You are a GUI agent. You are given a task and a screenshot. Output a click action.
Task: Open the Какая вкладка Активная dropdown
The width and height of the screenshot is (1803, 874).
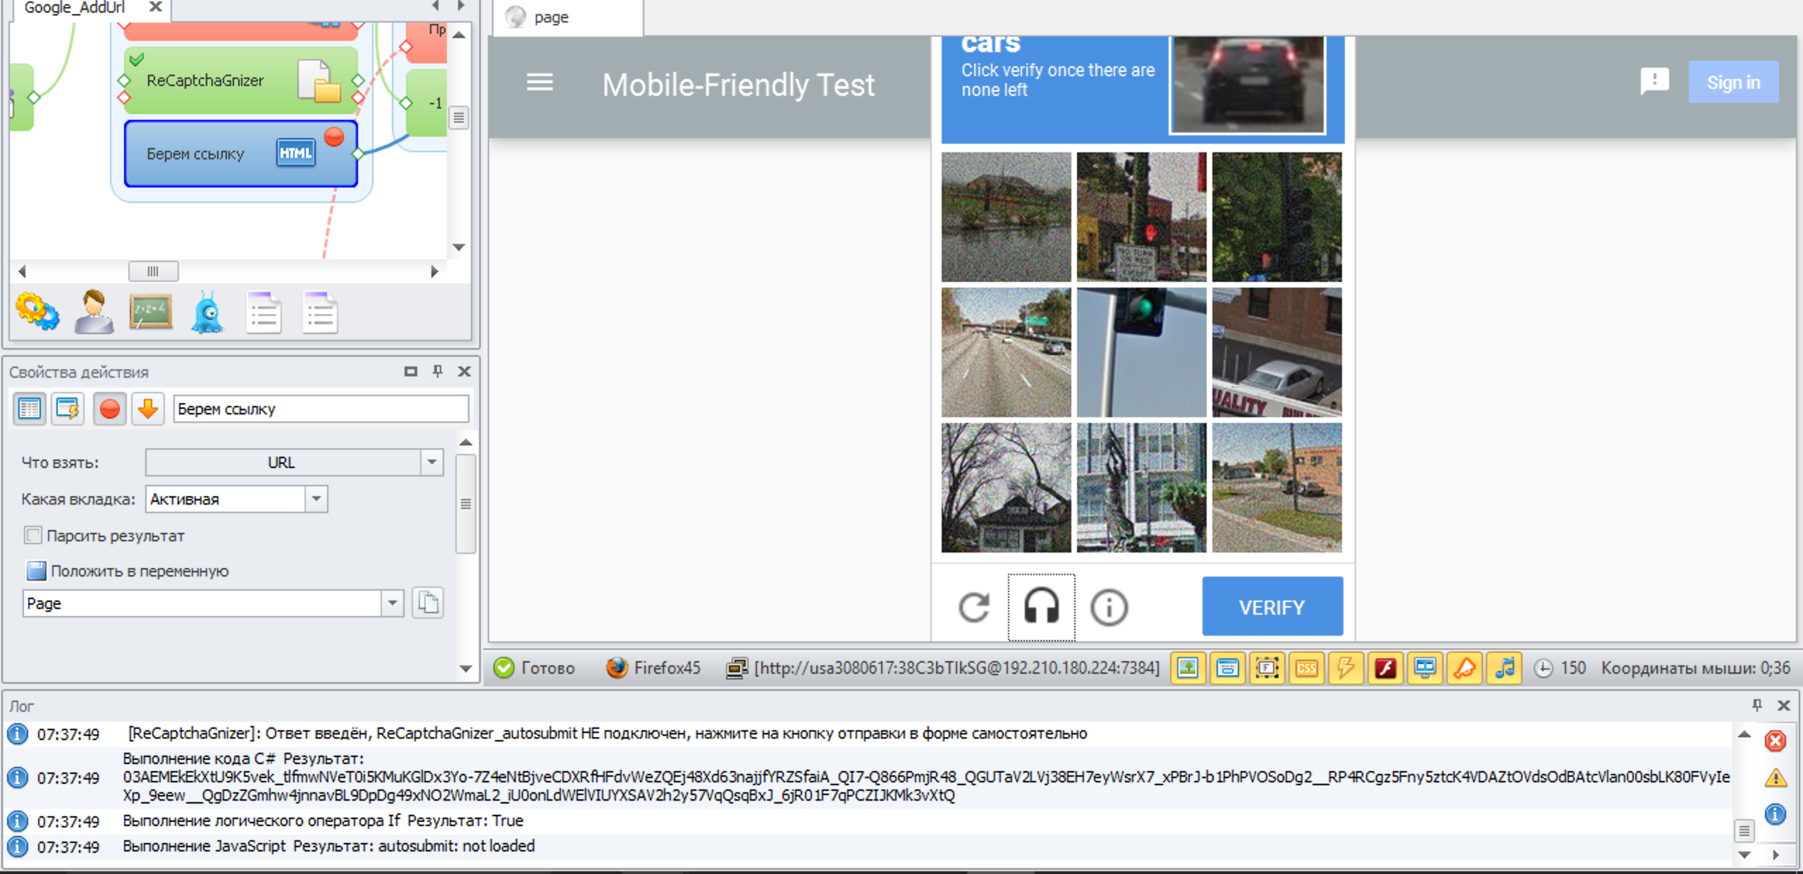[x=316, y=499]
